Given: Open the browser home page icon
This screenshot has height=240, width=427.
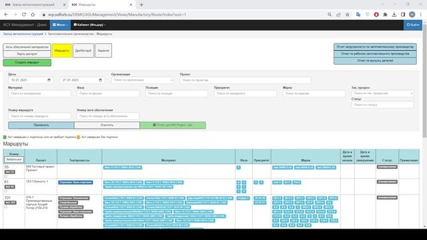Looking at the screenshot, I should [33, 15].
